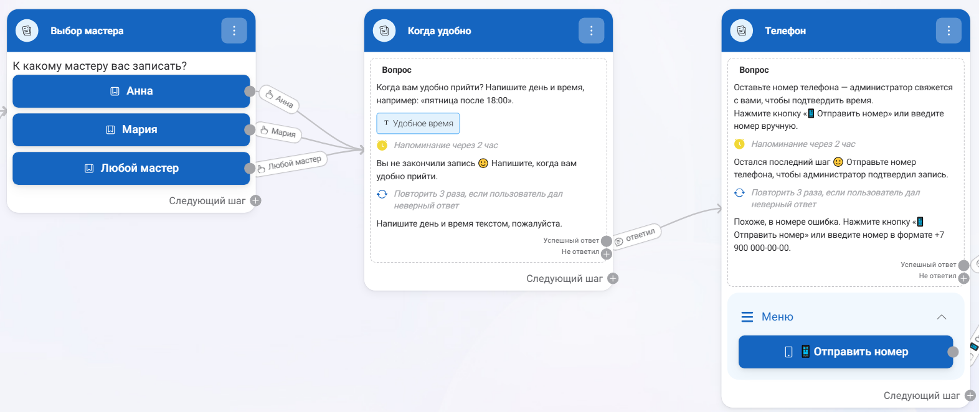
Task: Open the three-dot menu of «Телефон» card
Action: point(948,30)
